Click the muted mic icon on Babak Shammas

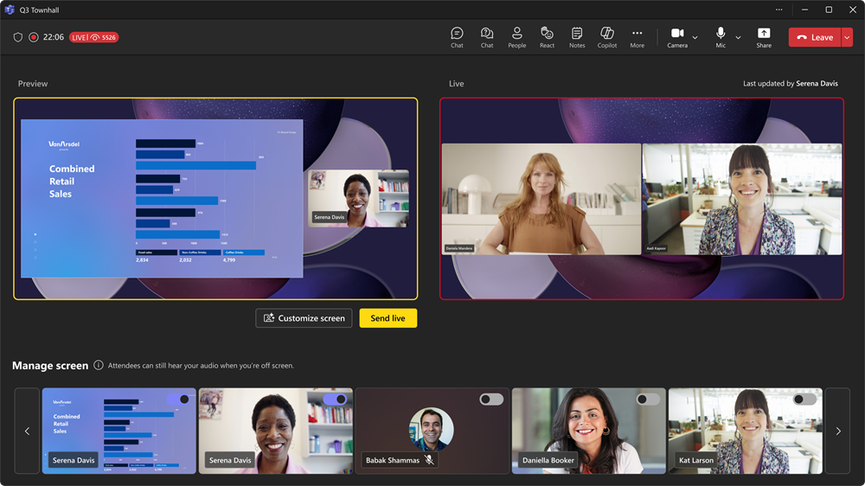[429, 459]
